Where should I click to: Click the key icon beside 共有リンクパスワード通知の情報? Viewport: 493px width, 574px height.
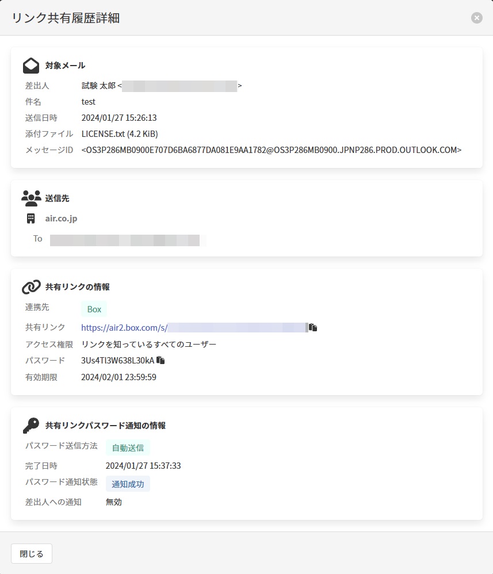click(x=31, y=426)
